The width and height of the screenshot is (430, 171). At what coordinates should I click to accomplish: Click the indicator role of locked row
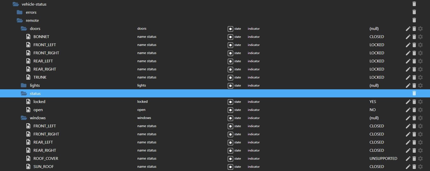[x=254, y=102]
